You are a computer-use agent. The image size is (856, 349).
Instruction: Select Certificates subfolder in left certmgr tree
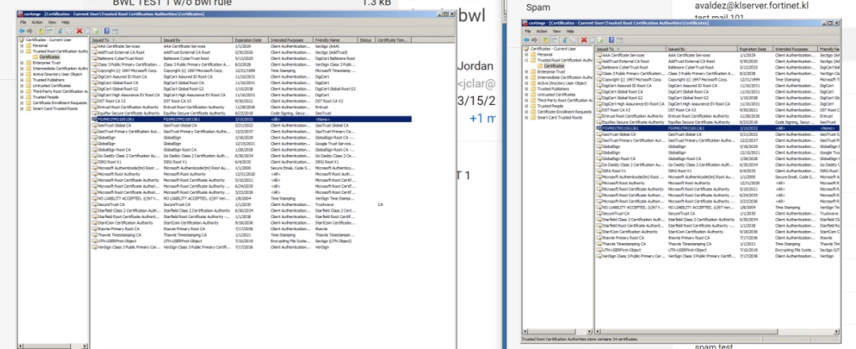[x=49, y=57]
